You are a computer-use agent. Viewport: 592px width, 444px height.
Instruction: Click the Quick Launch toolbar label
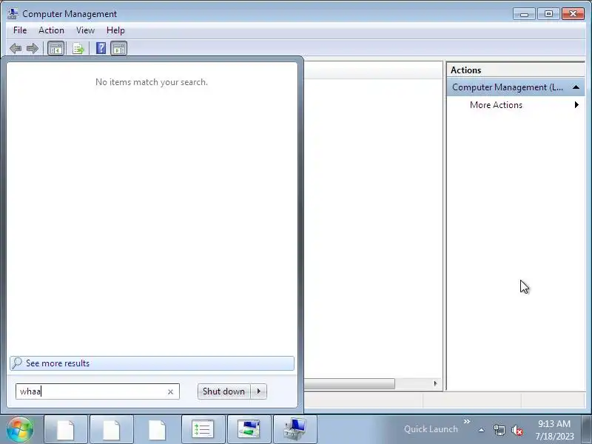[431, 429]
